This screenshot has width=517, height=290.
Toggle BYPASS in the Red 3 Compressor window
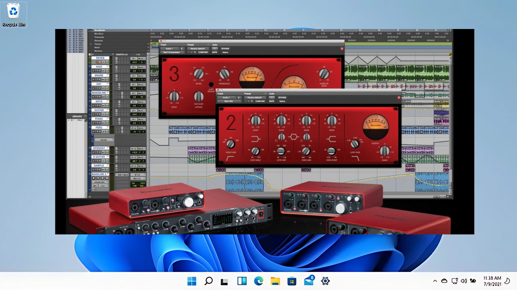tap(225, 49)
